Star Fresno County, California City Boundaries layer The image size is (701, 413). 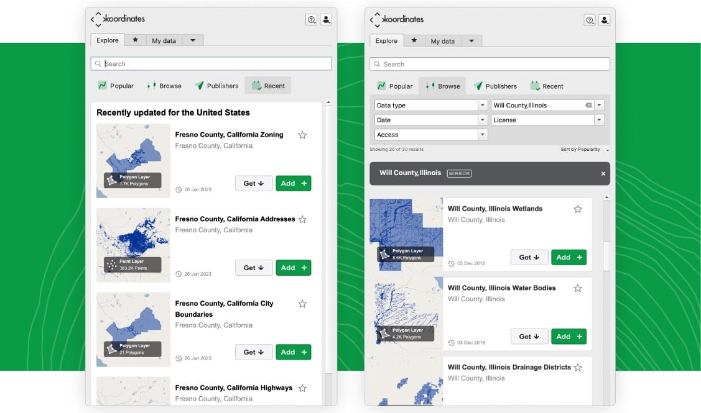click(x=302, y=304)
